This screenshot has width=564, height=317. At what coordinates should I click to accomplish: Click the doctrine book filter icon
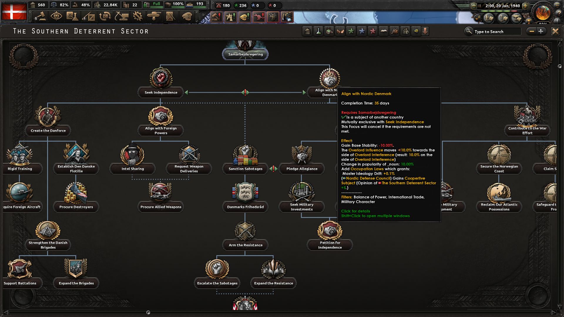[x=384, y=31]
